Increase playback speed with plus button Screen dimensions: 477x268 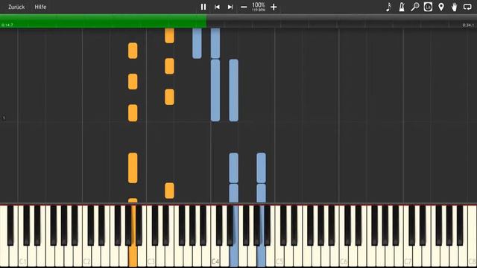[x=274, y=7]
